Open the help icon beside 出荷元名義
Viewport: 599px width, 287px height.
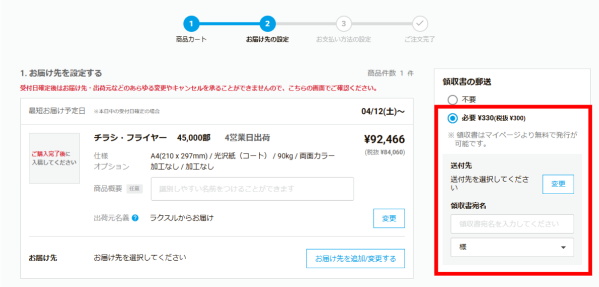tap(135, 218)
